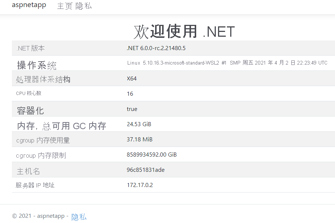Select the Linux 5.10.16.3 kernel description text
The width and height of the screenshot is (335, 223).
pyautogui.click(x=227, y=63)
